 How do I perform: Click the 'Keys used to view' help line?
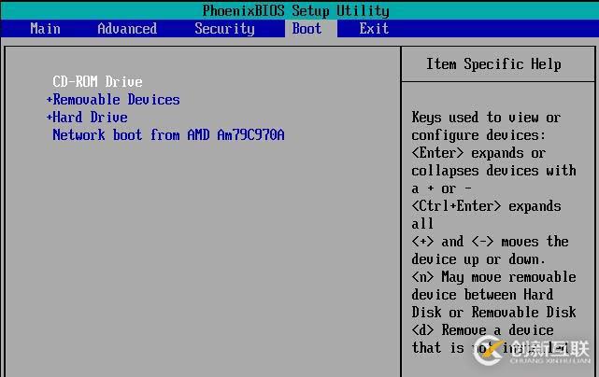(486, 118)
